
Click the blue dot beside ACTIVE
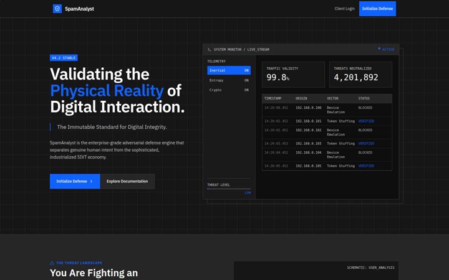click(x=379, y=49)
